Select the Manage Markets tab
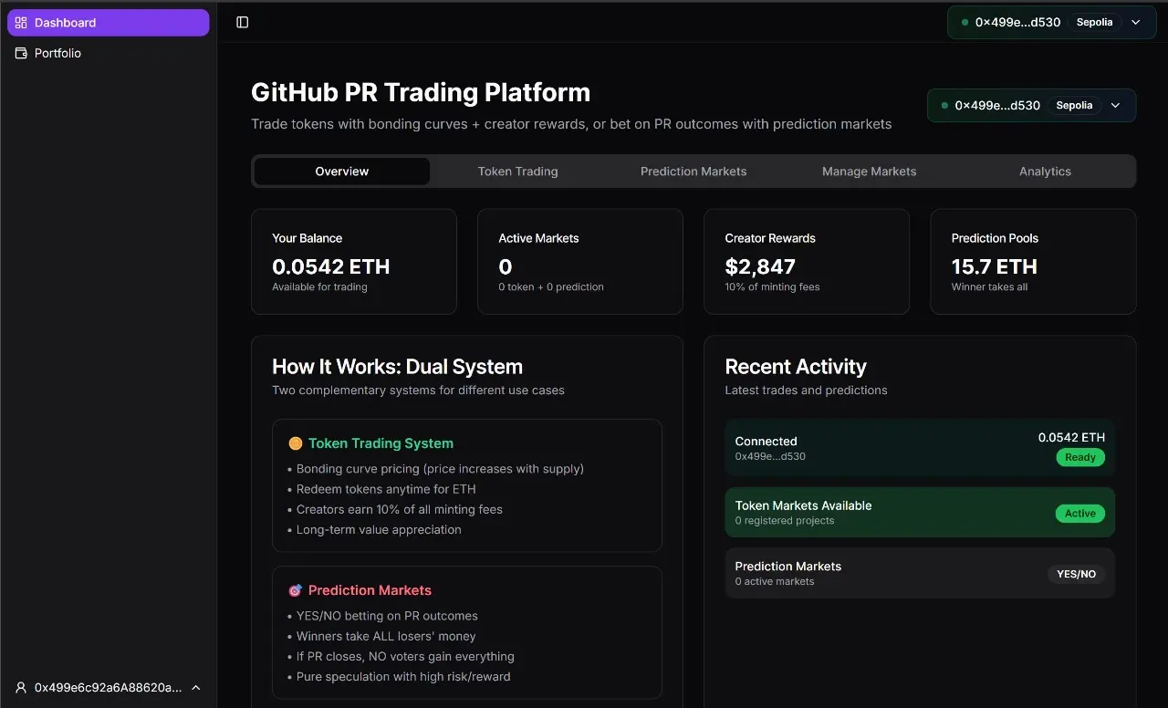 click(x=869, y=172)
